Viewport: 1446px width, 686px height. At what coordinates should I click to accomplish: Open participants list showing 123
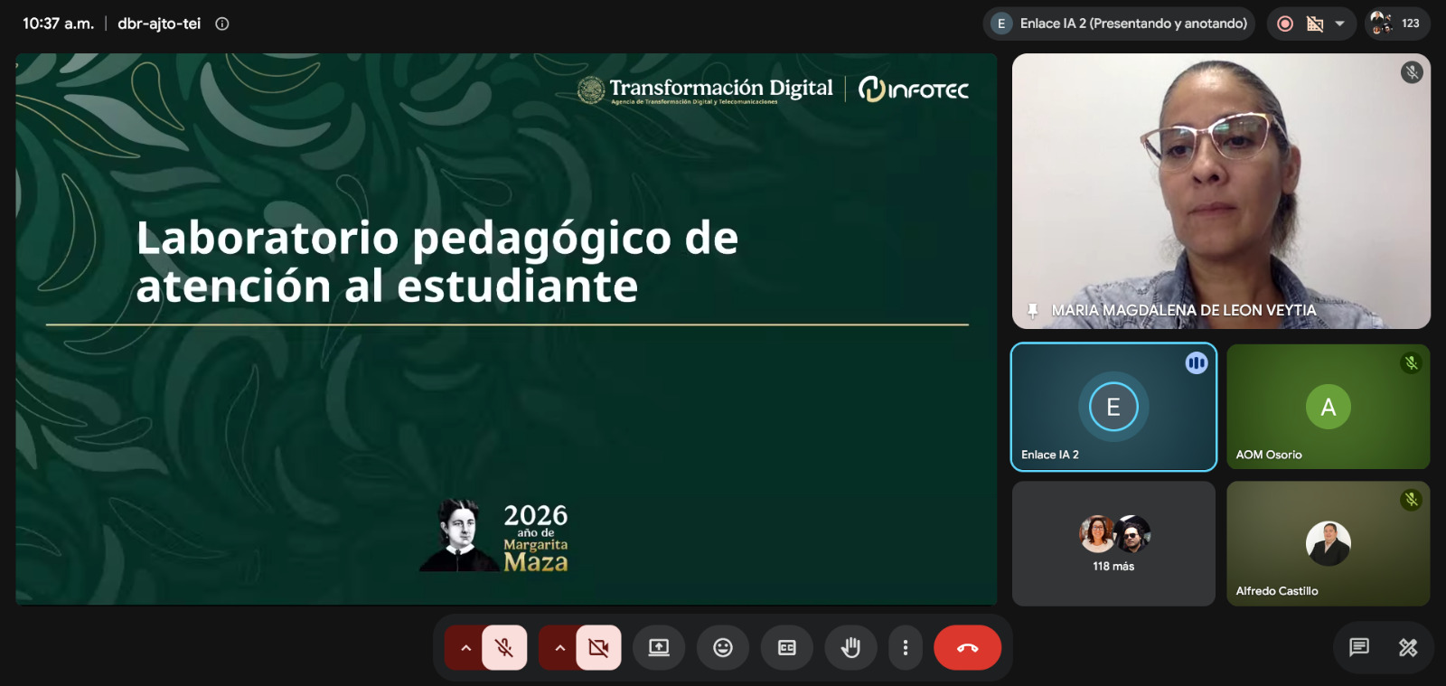(x=1397, y=23)
